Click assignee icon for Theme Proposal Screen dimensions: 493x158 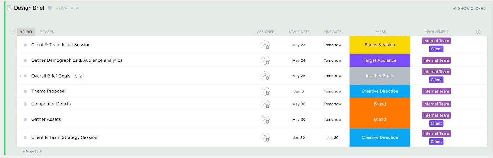pyautogui.click(x=265, y=91)
